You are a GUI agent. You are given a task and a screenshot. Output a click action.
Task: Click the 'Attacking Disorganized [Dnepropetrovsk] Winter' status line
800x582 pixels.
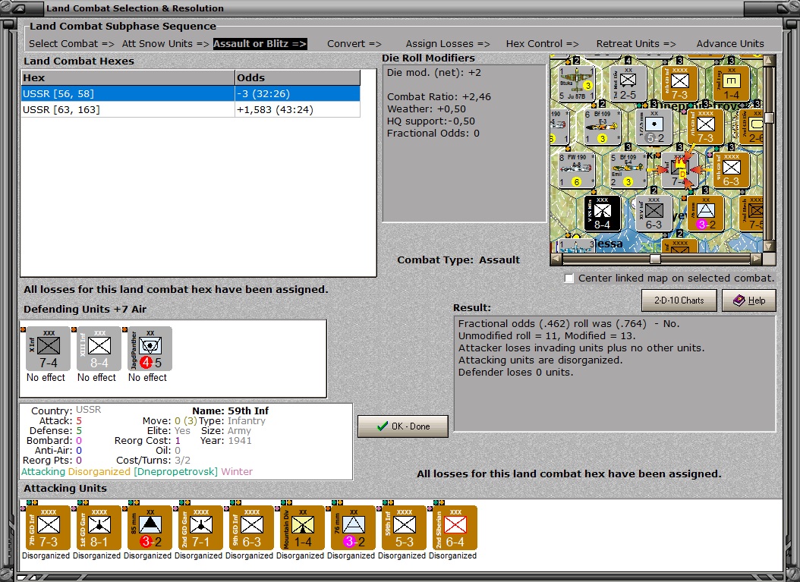tap(137, 472)
